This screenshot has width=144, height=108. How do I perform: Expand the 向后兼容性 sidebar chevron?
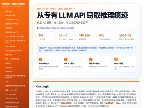click(4, 67)
